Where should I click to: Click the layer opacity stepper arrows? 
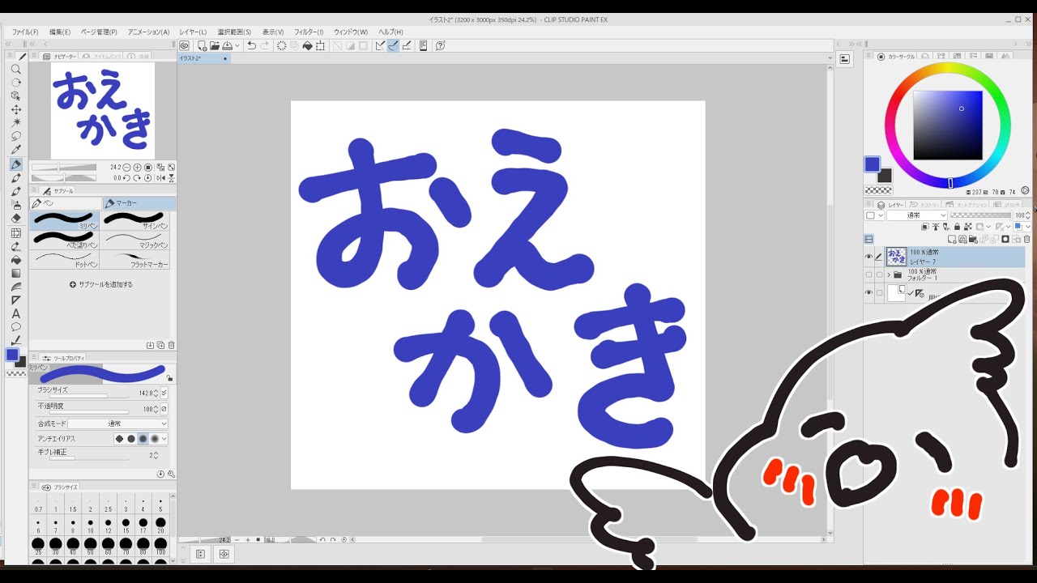point(1027,215)
